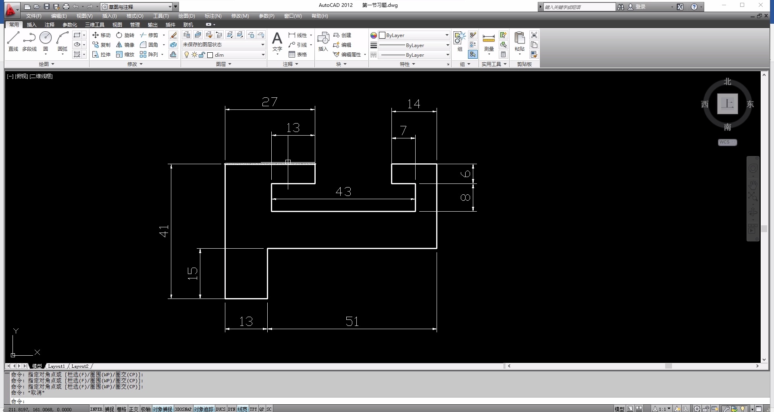This screenshot has width=774, height=412.
Task: Toggle 栅格 grid display in status bar
Action: (121, 409)
